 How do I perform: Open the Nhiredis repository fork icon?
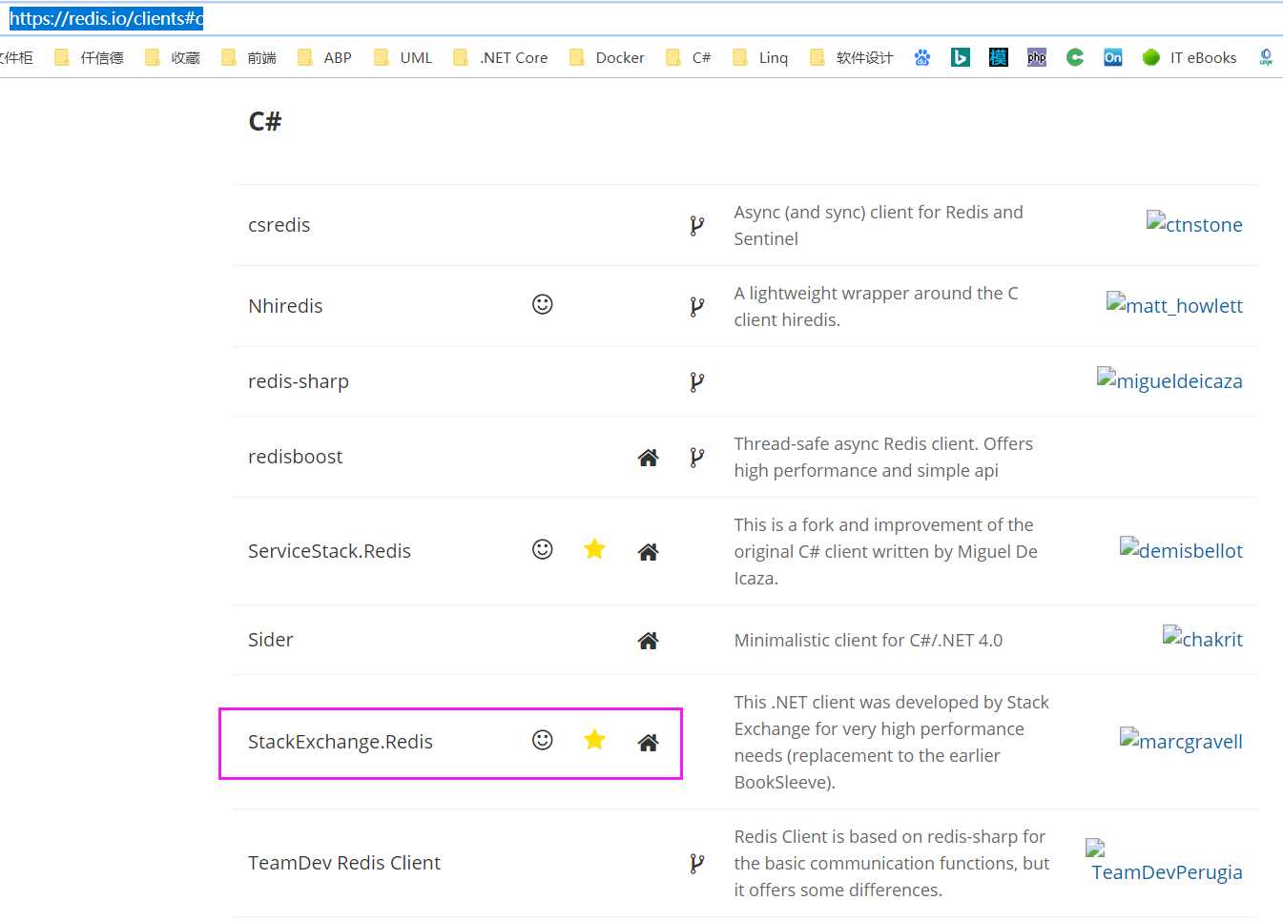(x=697, y=307)
